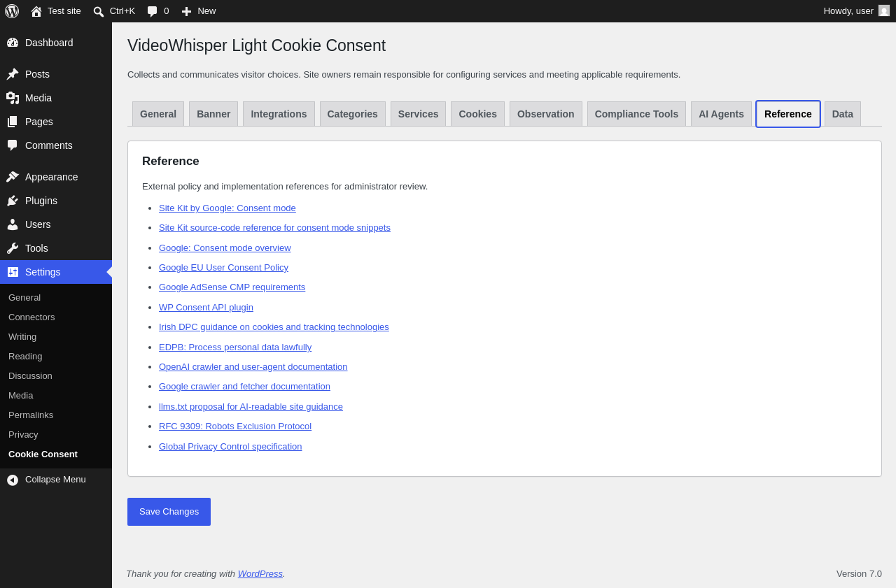
Task: Switch to the General tab
Action: 158,114
